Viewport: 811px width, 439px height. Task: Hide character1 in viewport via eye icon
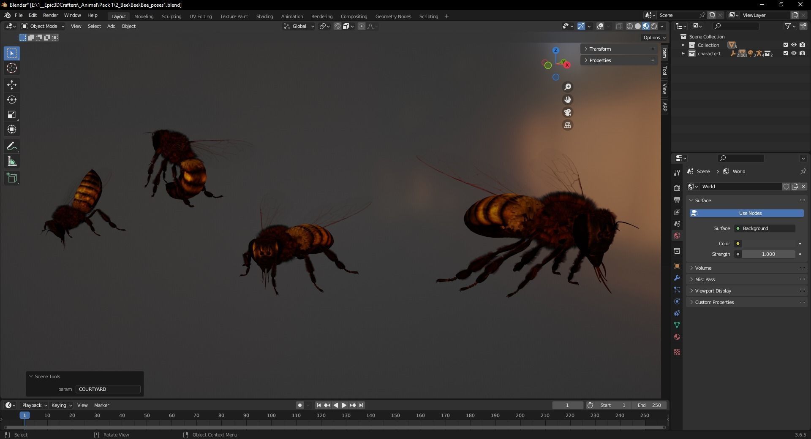coord(794,53)
